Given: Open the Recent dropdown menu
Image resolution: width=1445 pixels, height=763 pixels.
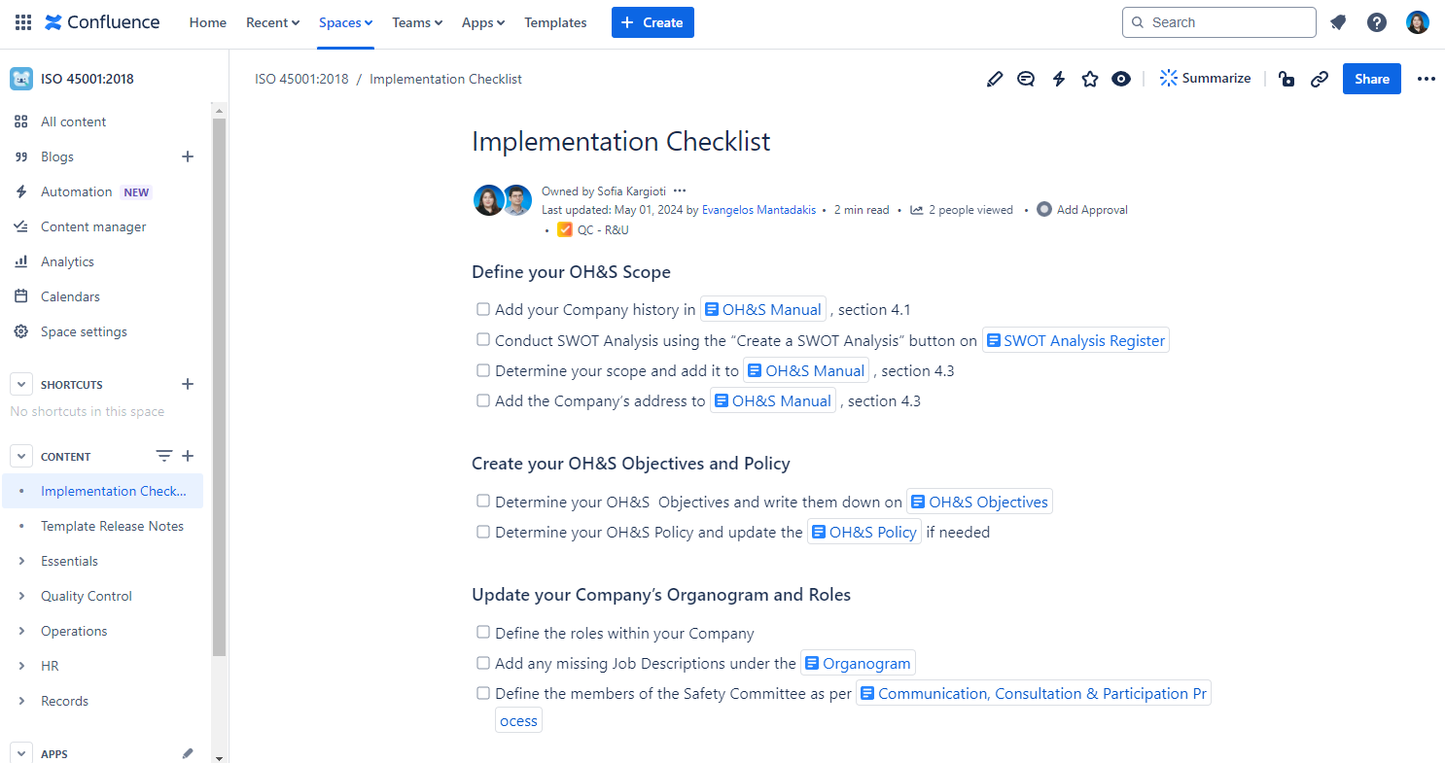Looking at the screenshot, I should [272, 22].
